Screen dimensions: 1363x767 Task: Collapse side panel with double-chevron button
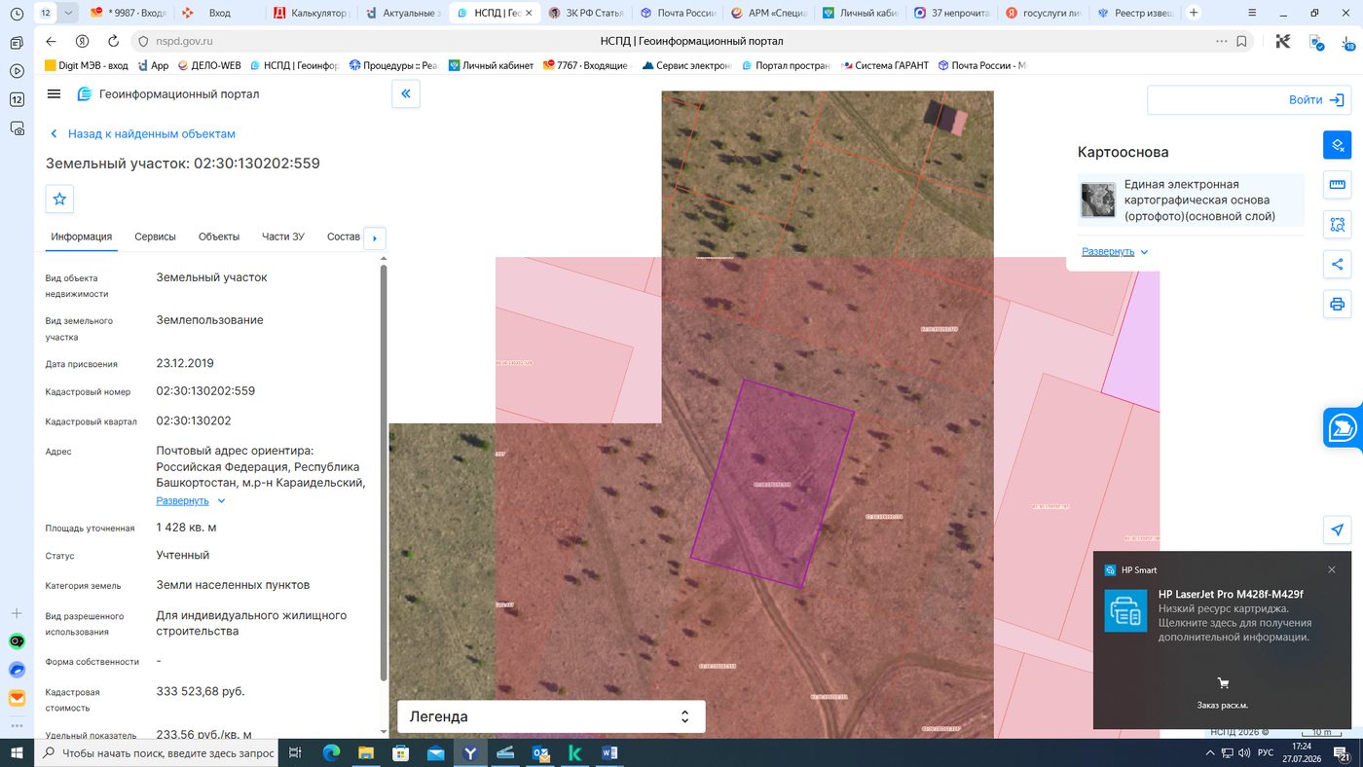(x=406, y=94)
